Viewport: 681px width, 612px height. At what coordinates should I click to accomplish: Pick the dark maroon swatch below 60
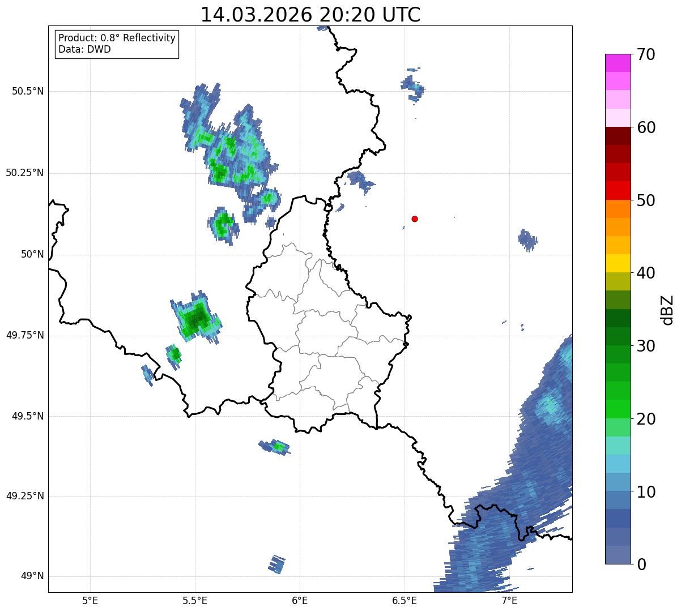[x=618, y=136]
